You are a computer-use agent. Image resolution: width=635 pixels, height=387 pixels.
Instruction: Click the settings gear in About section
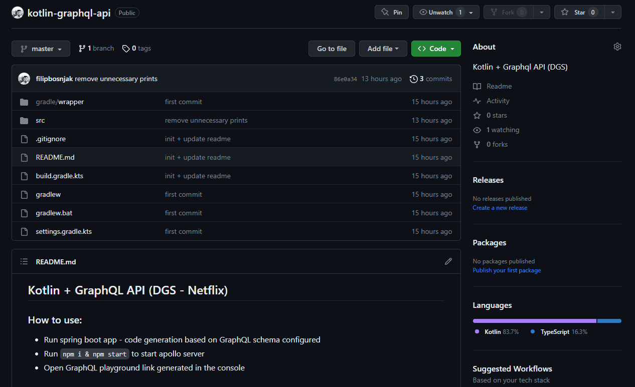(617, 47)
